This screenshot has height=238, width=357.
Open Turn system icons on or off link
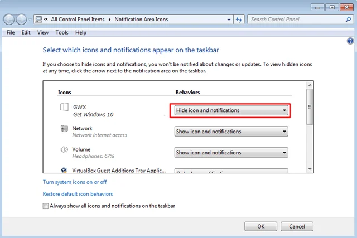(75, 182)
